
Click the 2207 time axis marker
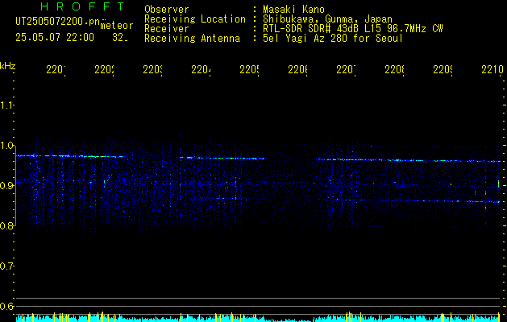(x=346, y=69)
